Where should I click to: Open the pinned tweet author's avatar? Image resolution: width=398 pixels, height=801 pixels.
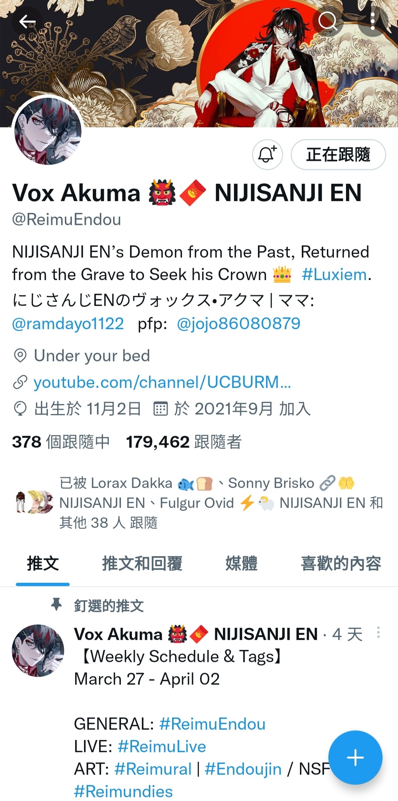pos(38,650)
